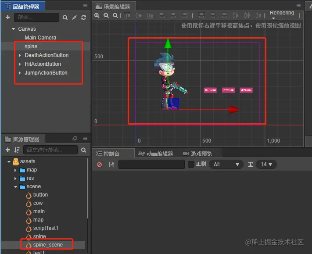Viewport: 312px width, 254px height.
Task: Open the scene editor panel menu
Action: [298, 6]
